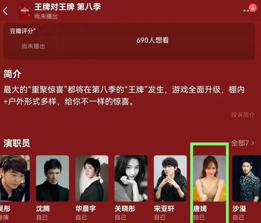Tap the back arrow icon
Viewport: 261px width, 223px height.
click(5, 11)
